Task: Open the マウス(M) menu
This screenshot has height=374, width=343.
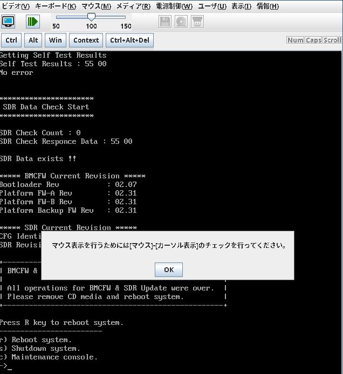Action: [x=96, y=6]
